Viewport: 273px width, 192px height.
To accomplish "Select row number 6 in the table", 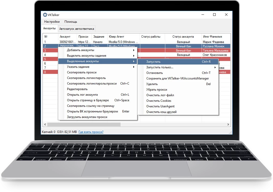I will coord(45,64).
